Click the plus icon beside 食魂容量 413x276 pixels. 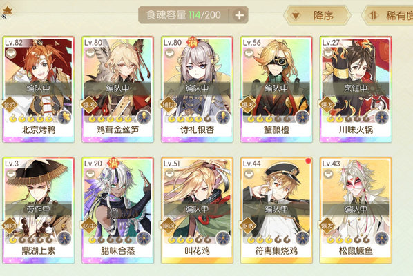[239, 15]
